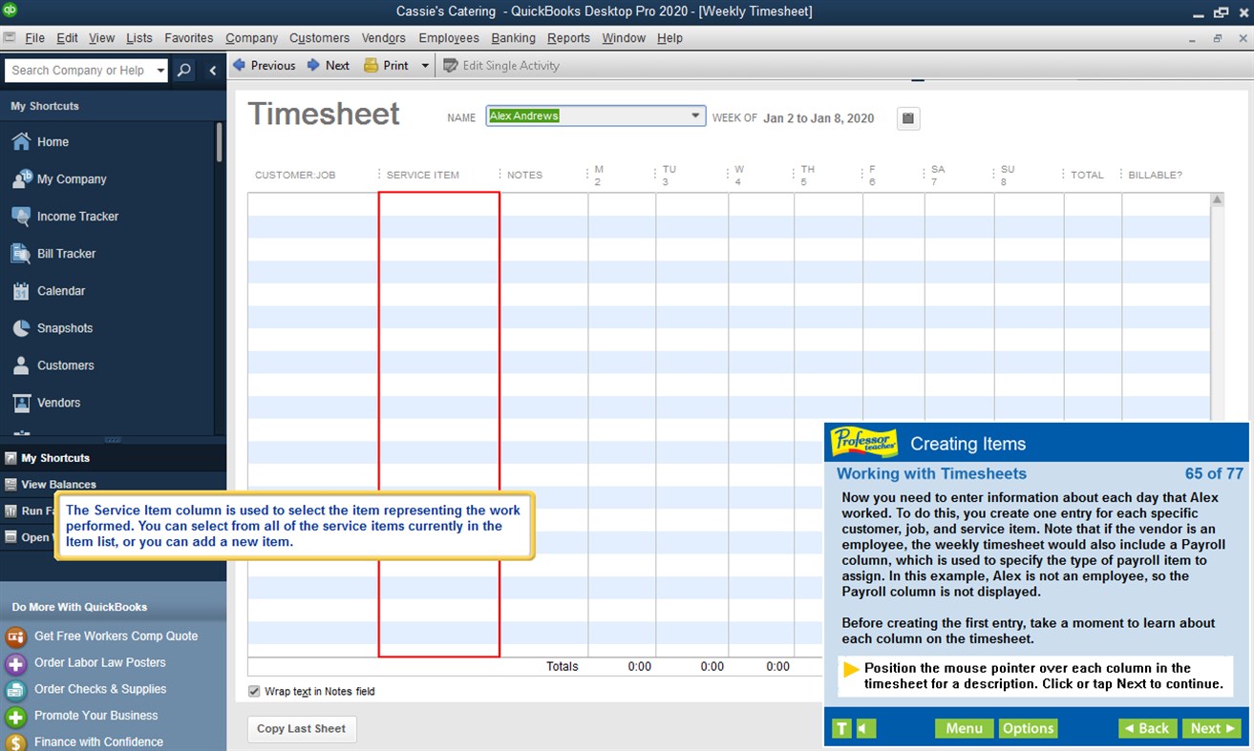Screen dimensions: 1254x751
Task: Open the Calendar shortcut
Action: [61, 290]
